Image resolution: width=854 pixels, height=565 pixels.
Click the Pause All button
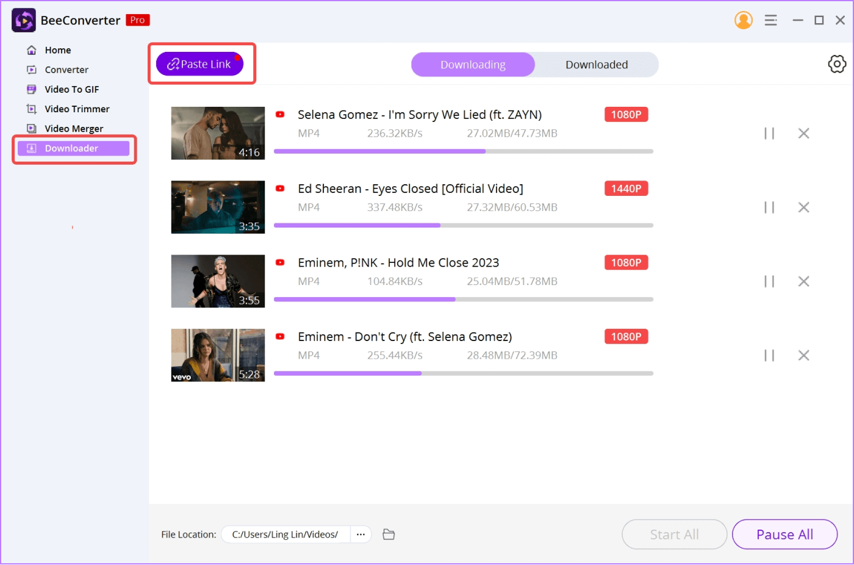click(784, 534)
